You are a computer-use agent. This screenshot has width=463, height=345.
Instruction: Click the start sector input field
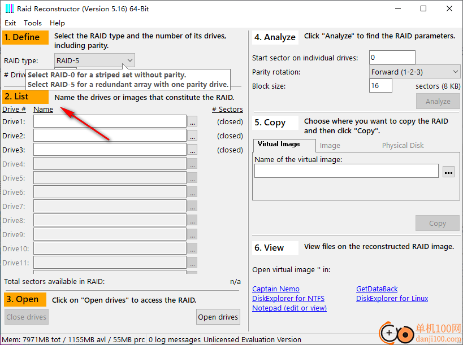[x=392, y=58]
